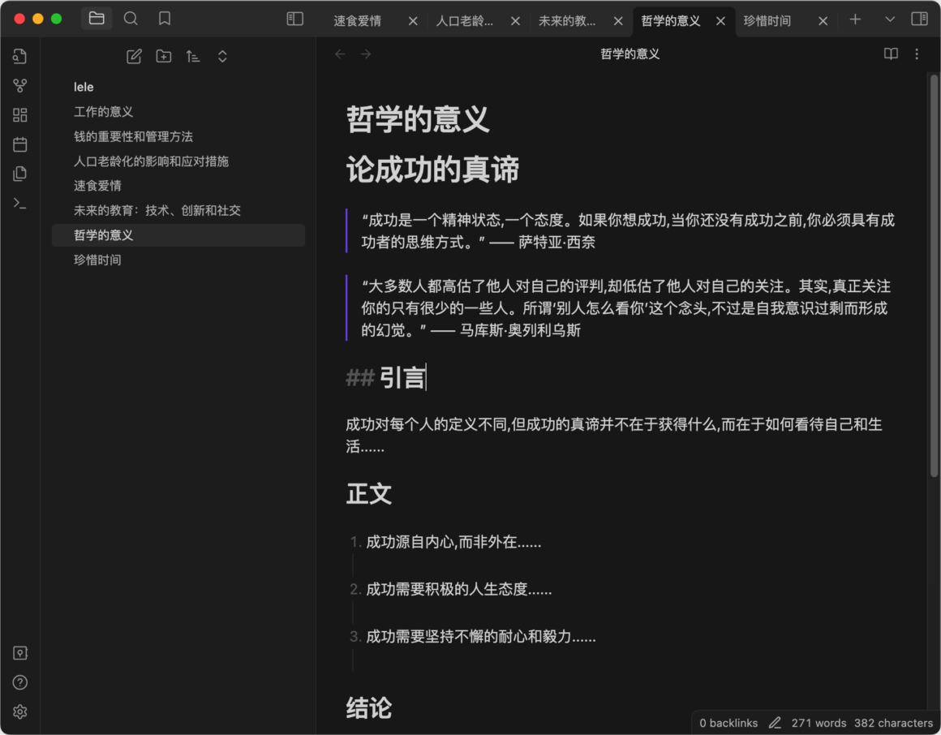Viewport: 941px width, 735px height.
Task: Close the 人口老龄... tab
Action: pos(515,21)
